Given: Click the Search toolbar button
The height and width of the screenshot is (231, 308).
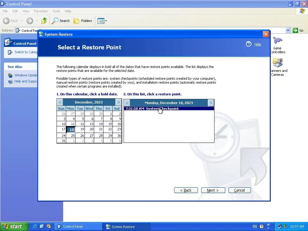Looking at the screenshot, I should pyautogui.click(x=61, y=21).
